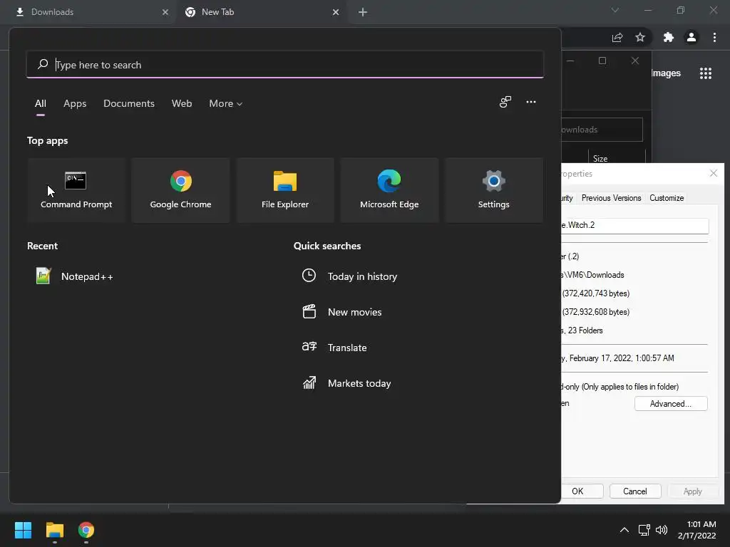Close the Downloads tab
Viewport: 730px width, 547px height.
coord(165,12)
